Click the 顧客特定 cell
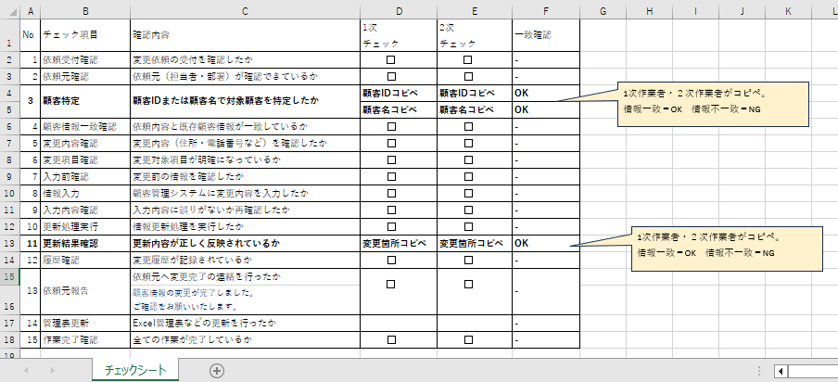 (x=85, y=101)
